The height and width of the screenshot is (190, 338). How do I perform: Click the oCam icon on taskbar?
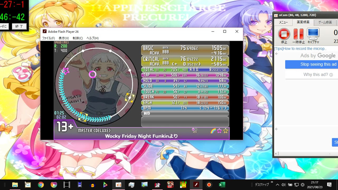[118, 185]
